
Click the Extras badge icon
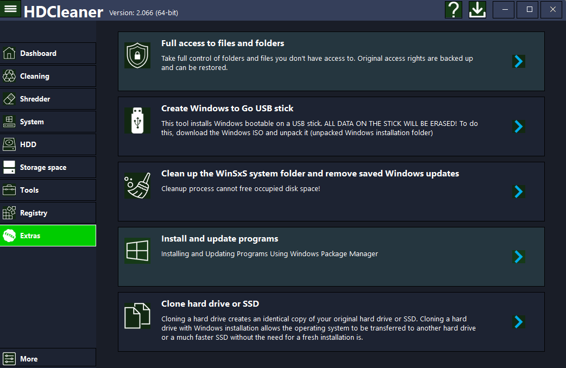click(9, 236)
